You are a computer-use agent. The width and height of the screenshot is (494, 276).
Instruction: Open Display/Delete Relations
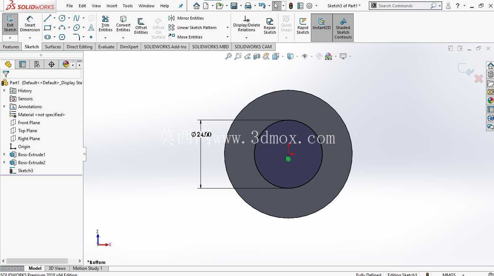247,24
